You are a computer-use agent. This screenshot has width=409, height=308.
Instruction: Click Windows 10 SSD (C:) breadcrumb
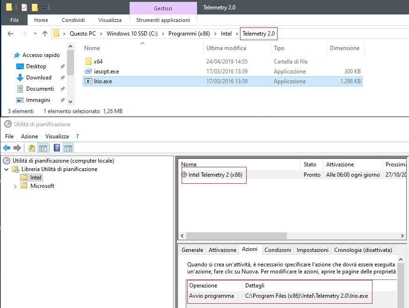(x=132, y=34)
